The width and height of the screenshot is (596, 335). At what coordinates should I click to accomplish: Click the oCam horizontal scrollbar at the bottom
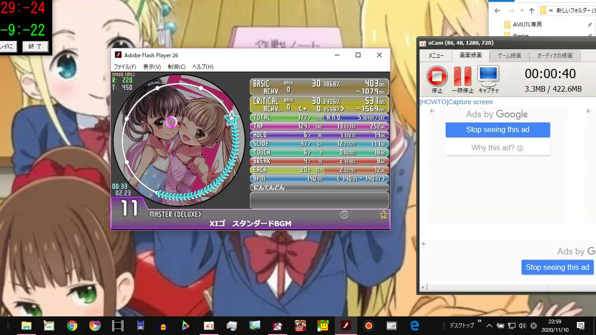507,287
